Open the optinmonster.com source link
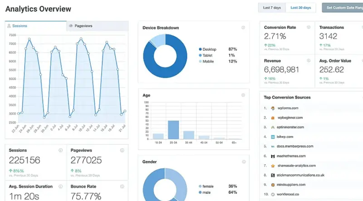This screenshot has width=363, height=201. (290, 127)
